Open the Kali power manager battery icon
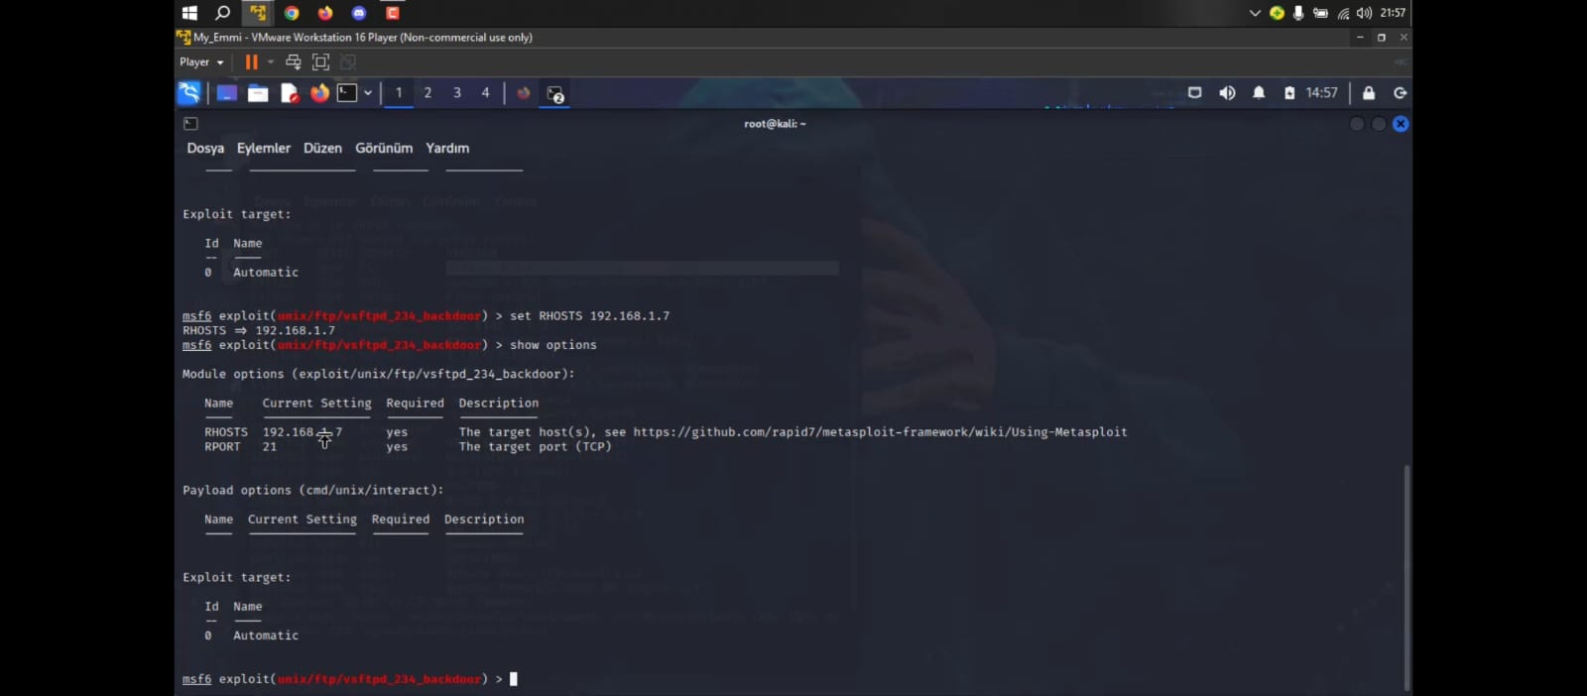1587x696 pixels. click(1289, 93)
